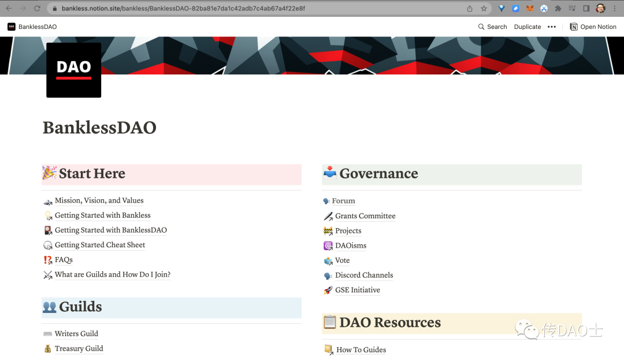The image size is (624, 358).
Task: Click the BanklessDAO page title
Action: (99, 128)
